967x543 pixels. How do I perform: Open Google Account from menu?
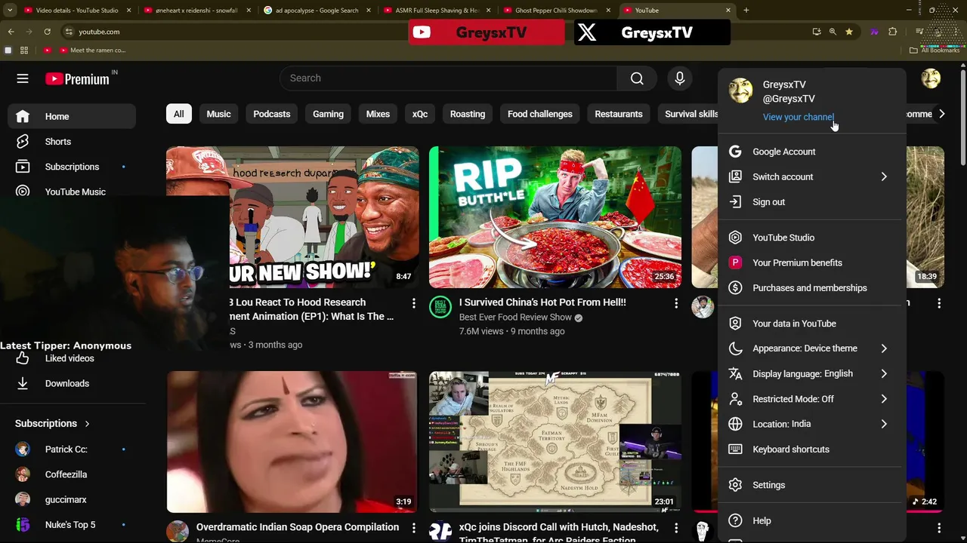(x=811, y=152)
